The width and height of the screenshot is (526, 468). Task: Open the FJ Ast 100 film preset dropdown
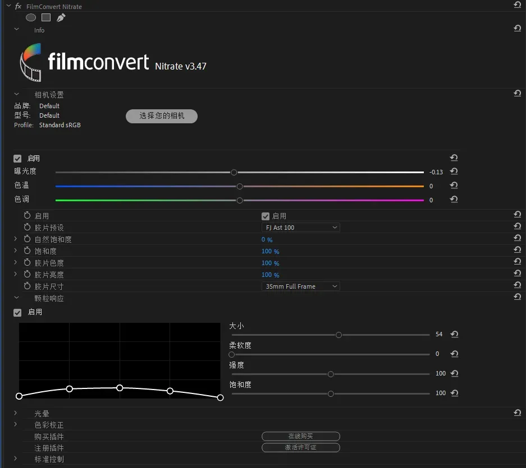(x=301, y=228)
